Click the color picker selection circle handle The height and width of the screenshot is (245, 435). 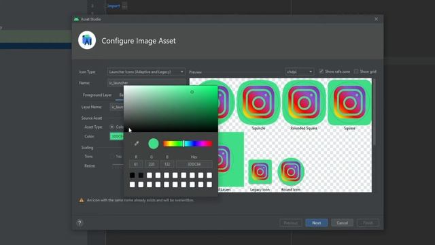tap(192, 92)
